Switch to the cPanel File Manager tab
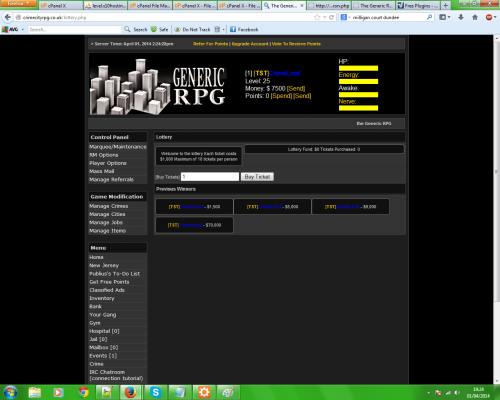Image resolution: width=500 pixels, height=400 pixels. 149,6
